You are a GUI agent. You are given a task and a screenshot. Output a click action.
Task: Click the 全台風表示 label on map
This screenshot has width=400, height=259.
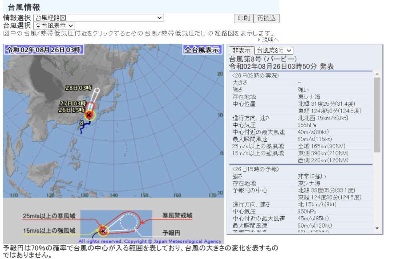click(x=202, y=50)
